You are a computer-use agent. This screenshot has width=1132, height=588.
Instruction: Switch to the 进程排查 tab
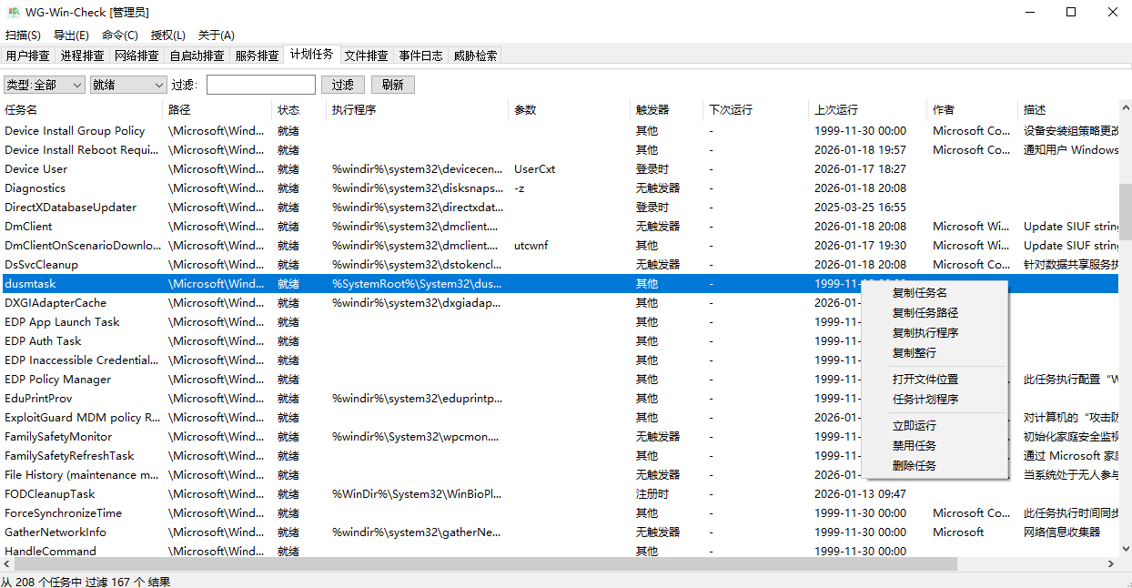(x=82, y=56)
